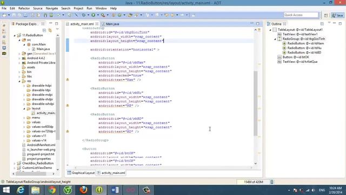This screenshot has height=195, width=346.
Task: Maximize the Outline view
Action: [x=340, y=23]
